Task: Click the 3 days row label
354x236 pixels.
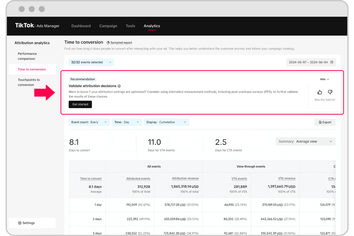Action: point(97,234)
